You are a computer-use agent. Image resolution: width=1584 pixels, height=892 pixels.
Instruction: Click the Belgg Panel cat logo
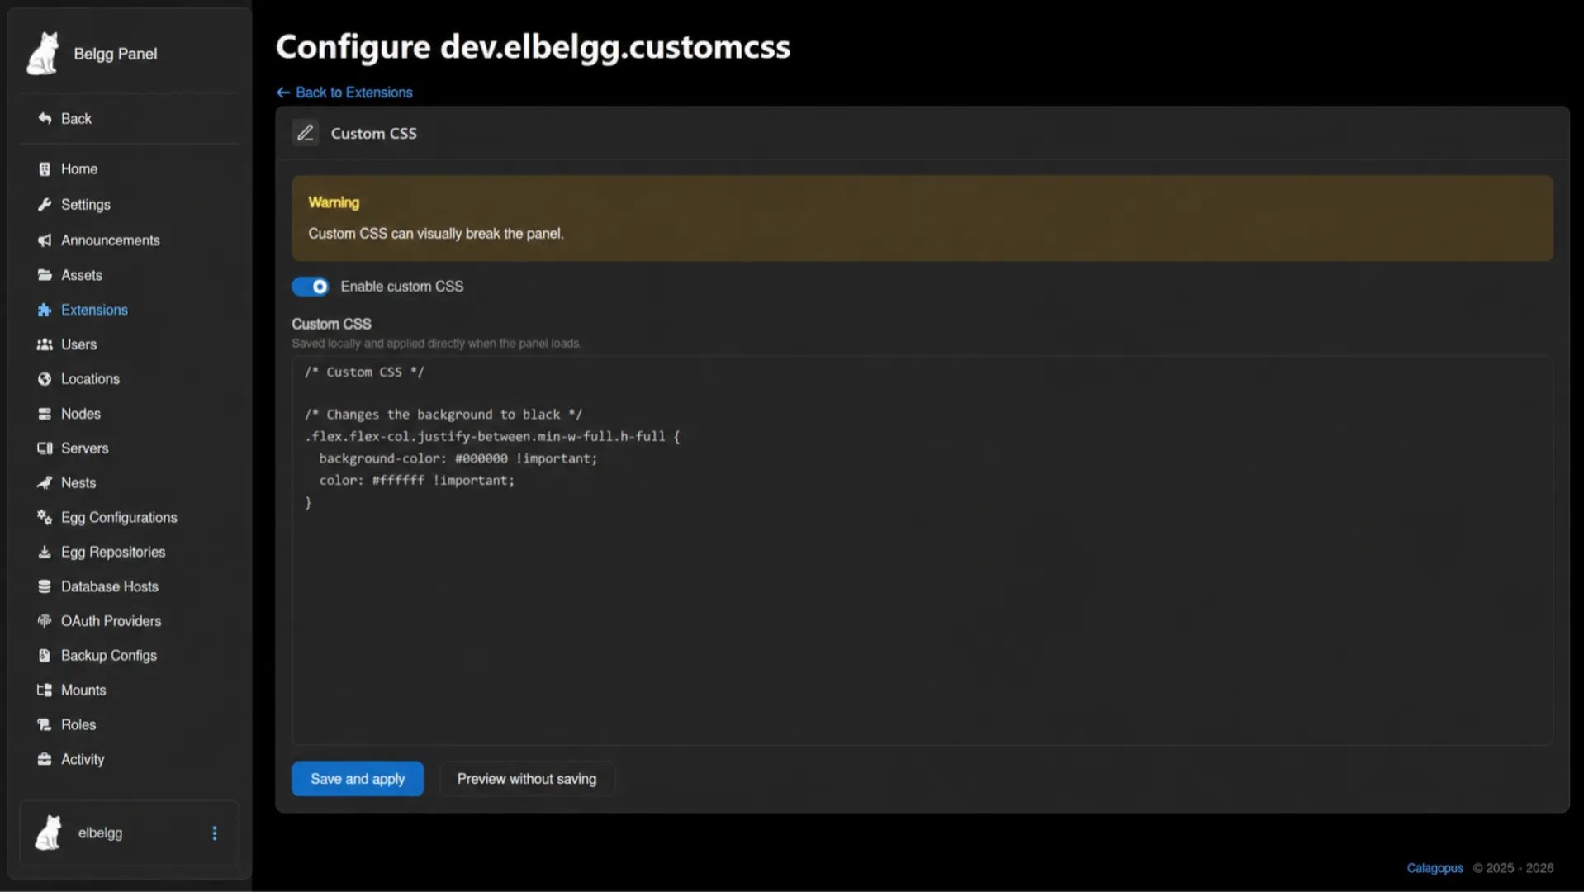click(x=43, y=54)
